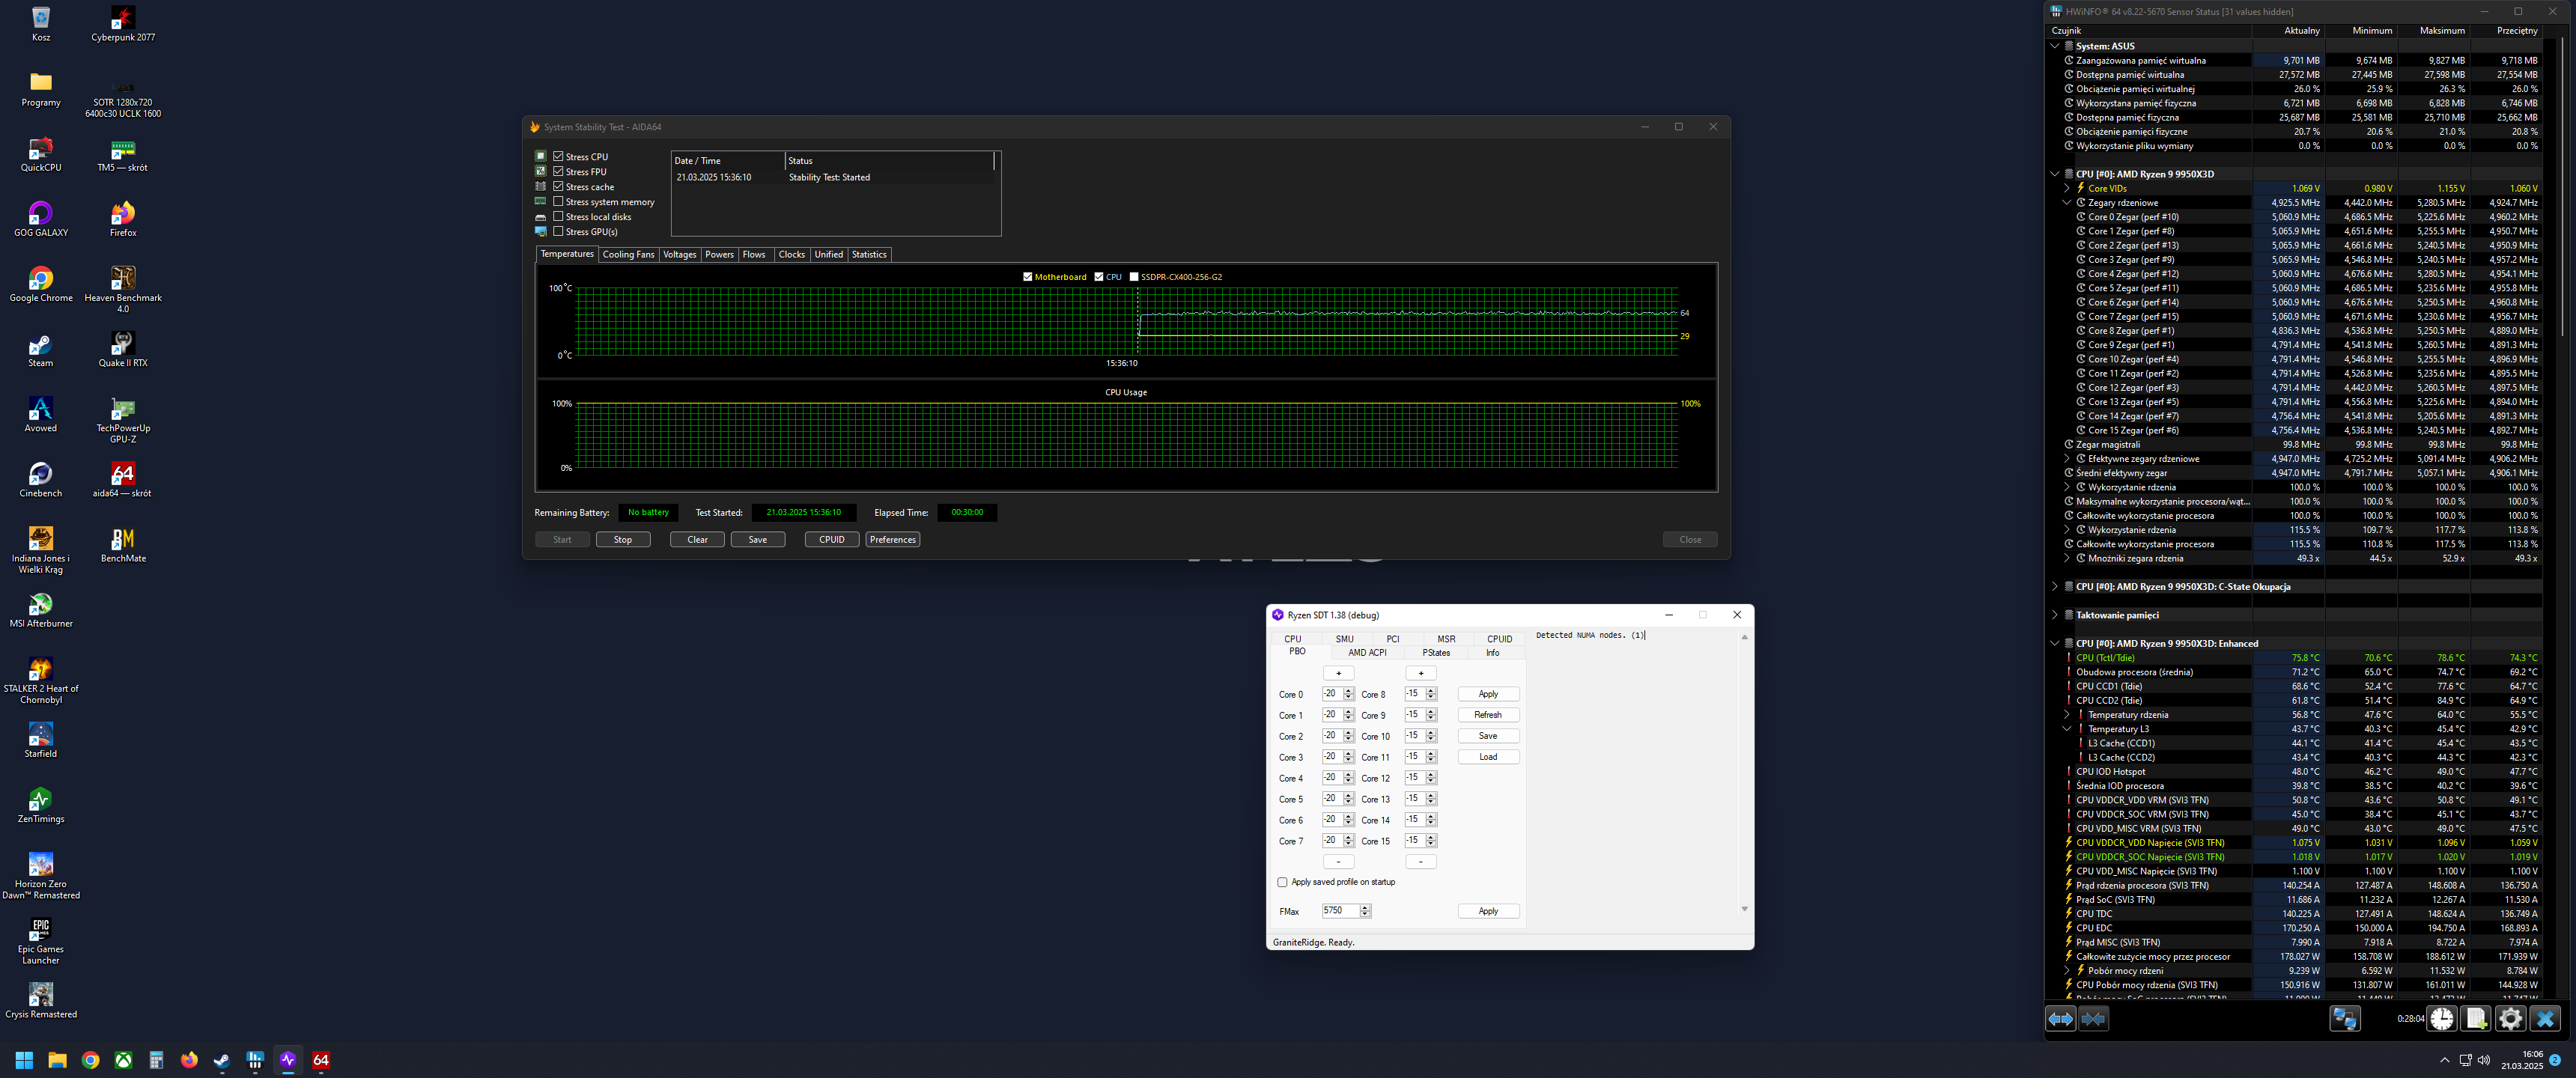Open HWiNFO sensor settings gear icon
Screen dimensions: 2576x1078
[x=2510, y=1019]
